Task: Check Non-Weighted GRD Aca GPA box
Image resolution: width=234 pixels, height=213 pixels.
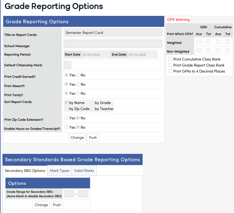Action: click(x=199, y=50)
